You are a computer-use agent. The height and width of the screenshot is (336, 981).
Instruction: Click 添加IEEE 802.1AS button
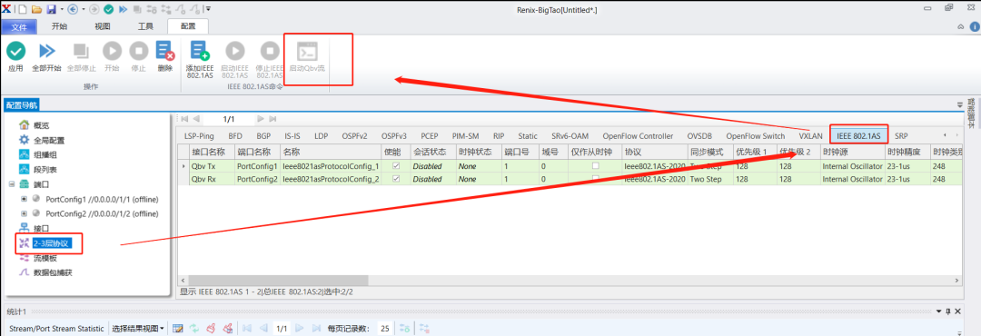point(200,60)
